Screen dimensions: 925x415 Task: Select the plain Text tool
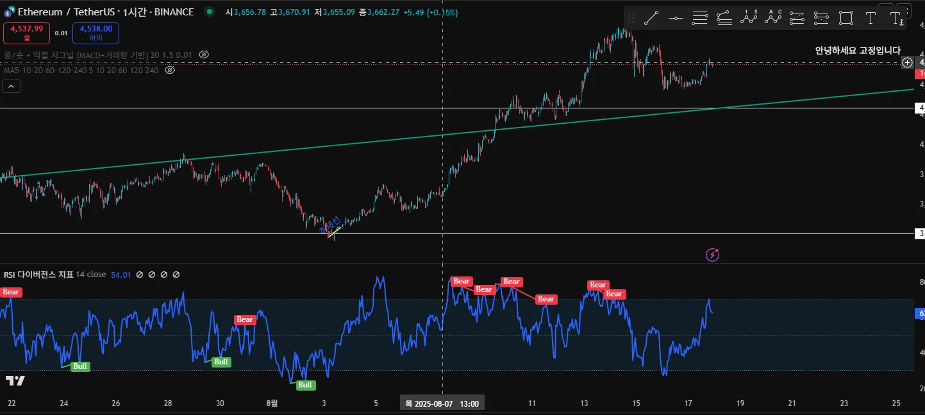(x=871, y=18)
